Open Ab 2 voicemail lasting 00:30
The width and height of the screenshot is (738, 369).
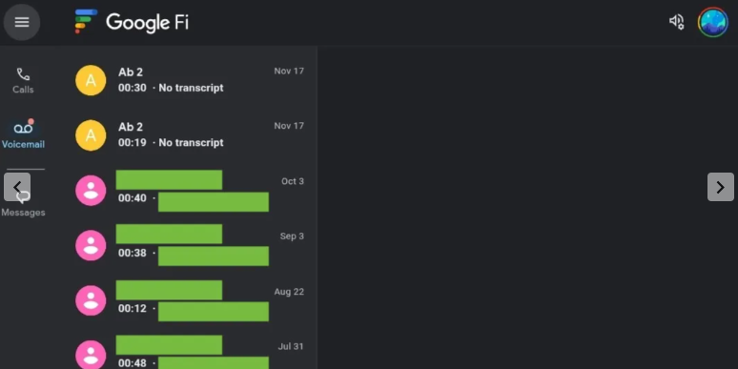[190, 80]
